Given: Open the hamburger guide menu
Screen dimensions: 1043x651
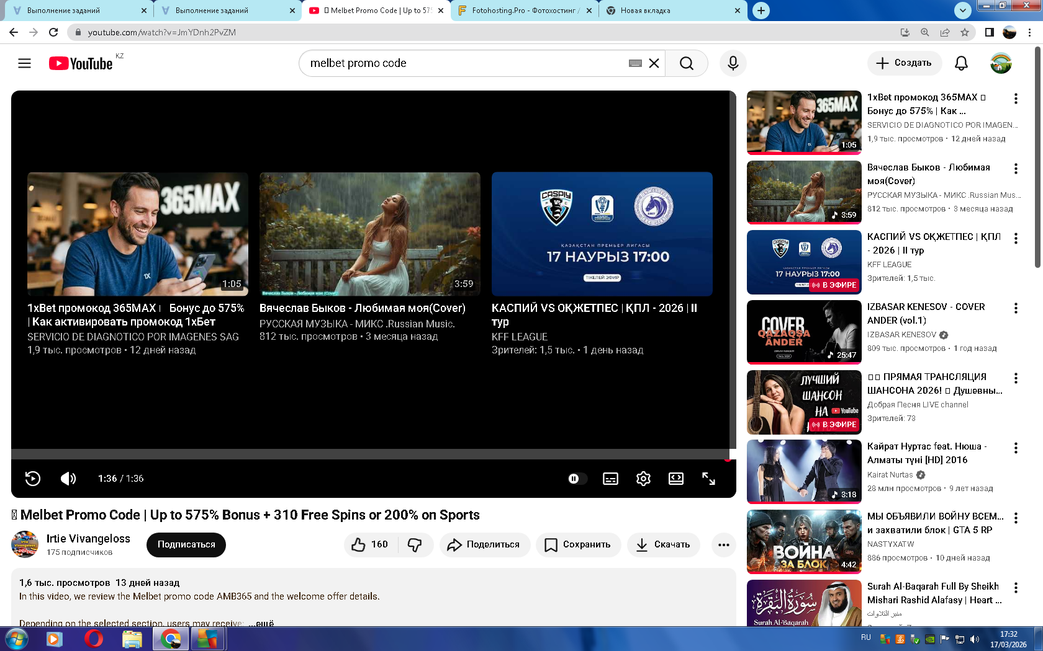Looking at the screenshot, I should pyautogui.click(x=24, y=63).
